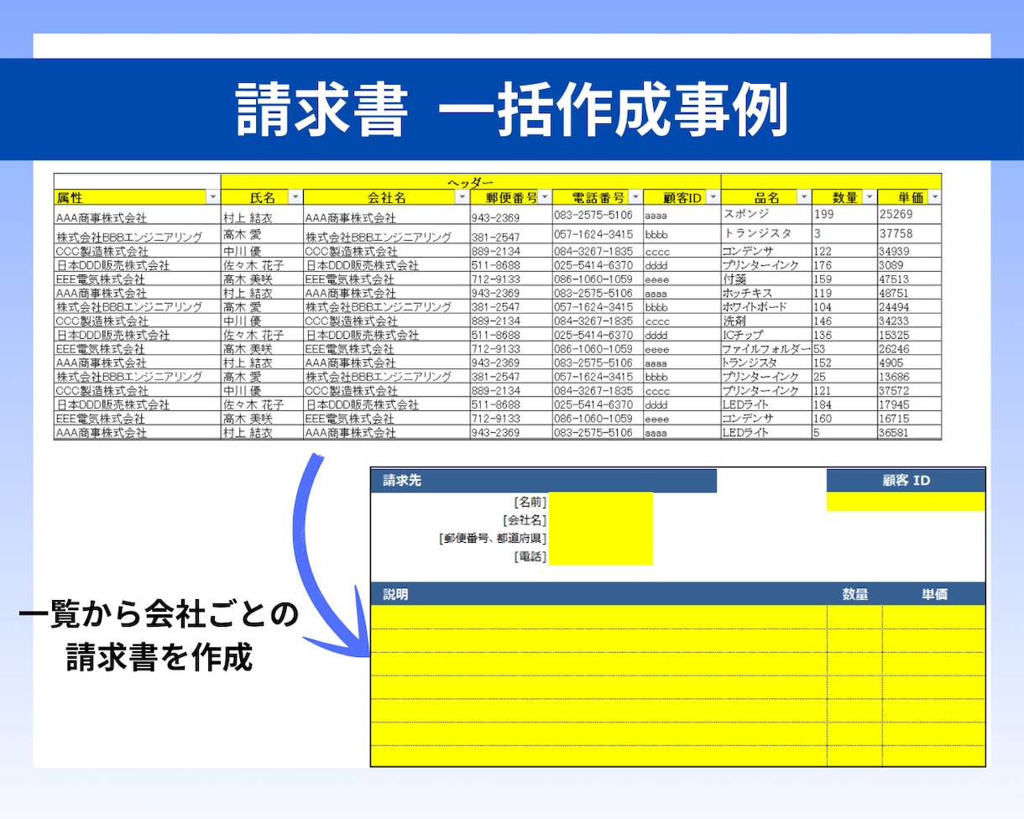Select the quantity cell 199
This screenshot has width=1024, height=819.
click(x=844, y=215)
